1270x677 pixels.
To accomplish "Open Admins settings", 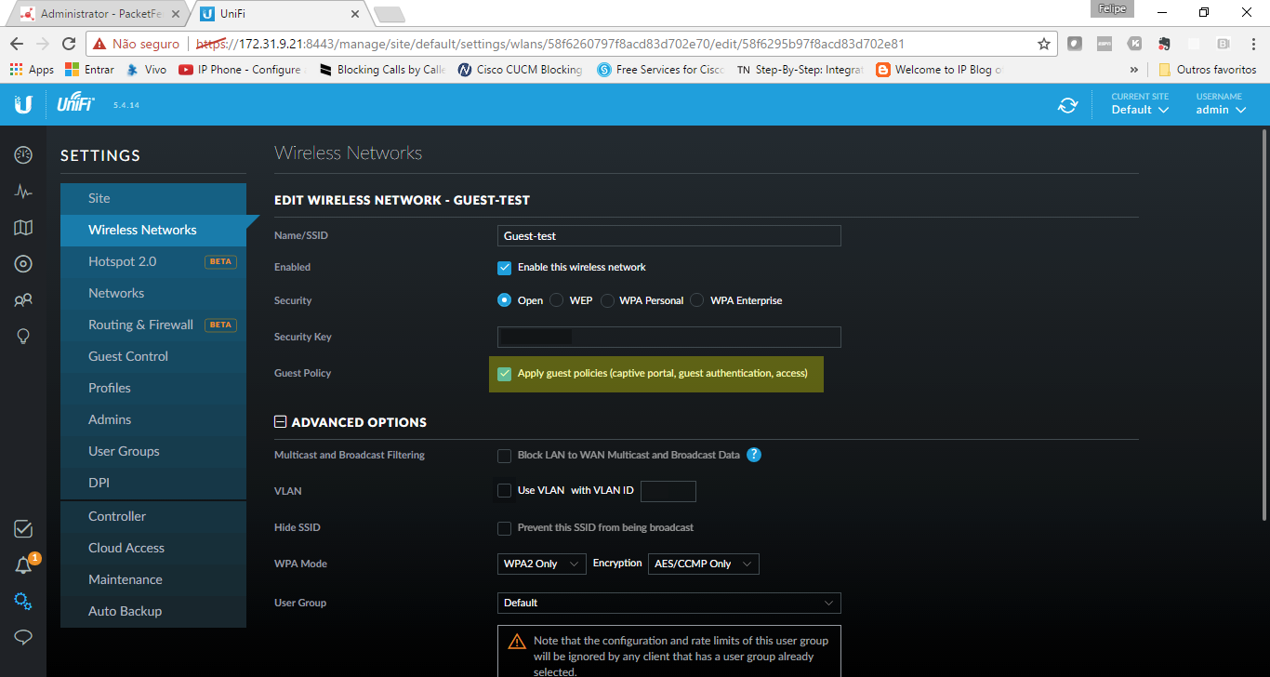I will [153, 419].
